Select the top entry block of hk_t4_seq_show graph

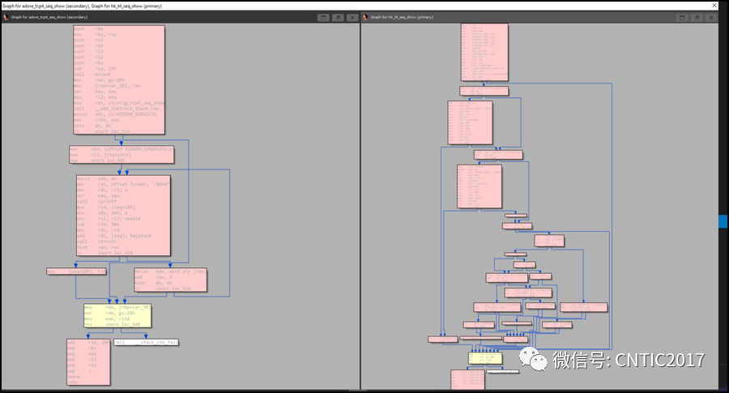[484, 52]
